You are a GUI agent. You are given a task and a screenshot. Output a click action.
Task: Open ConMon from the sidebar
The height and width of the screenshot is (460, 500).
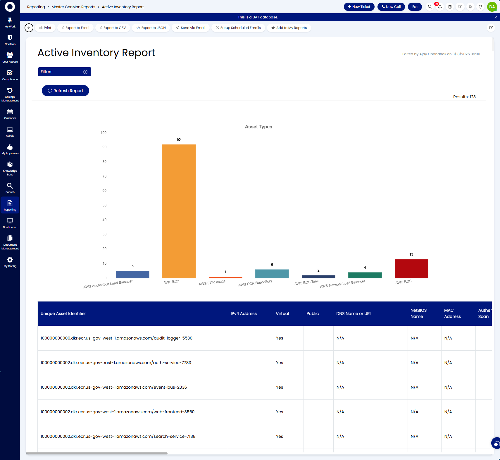[x=10, y=40]
